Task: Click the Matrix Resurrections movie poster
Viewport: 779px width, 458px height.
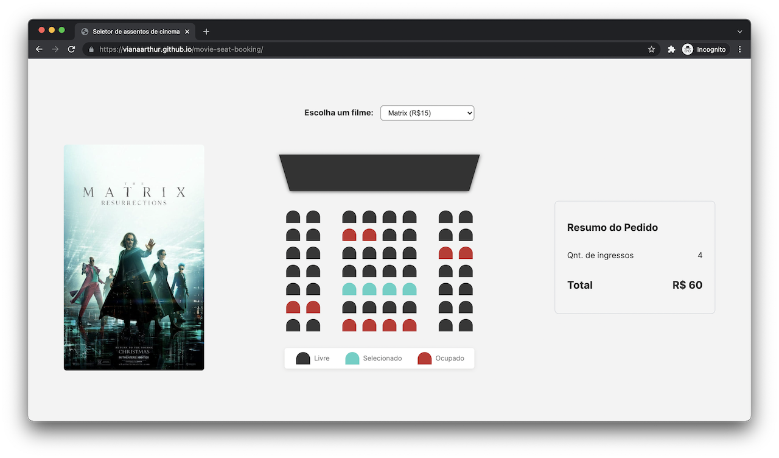Action: pyautogui.click(x=134, y=257)
